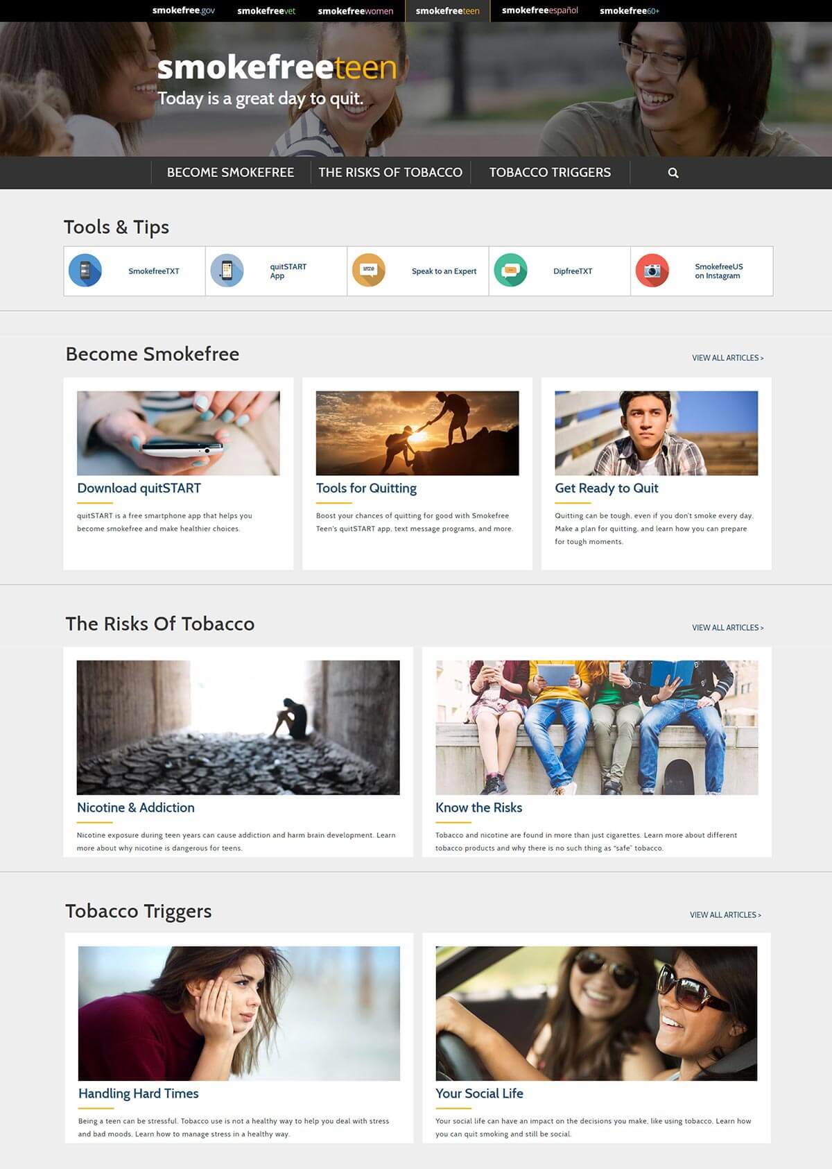Image resolution: width=832 pixels, height=1169 pixels.
Task: Open The Risks of Tobacco menu item
Action: click(x=390, y=173)
